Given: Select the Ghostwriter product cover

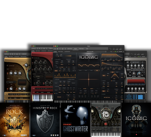Looking at the screenshot, I should (75, 120).
